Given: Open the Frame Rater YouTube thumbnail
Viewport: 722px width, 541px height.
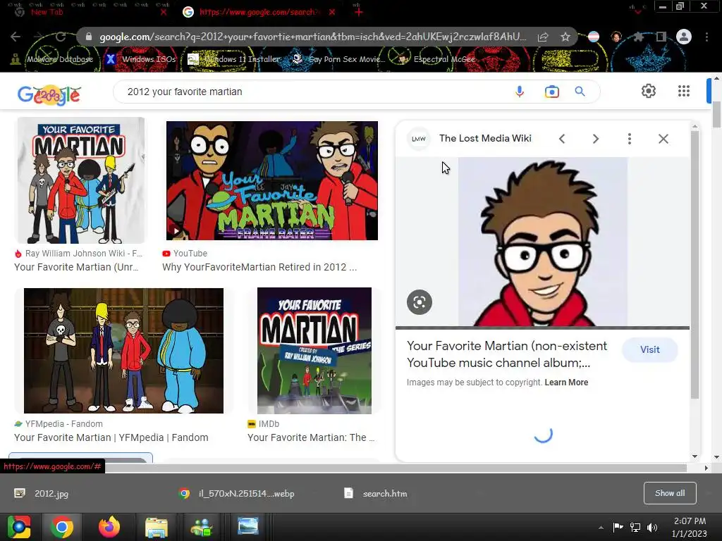Looking at the screenshot, I should (272, 180).
